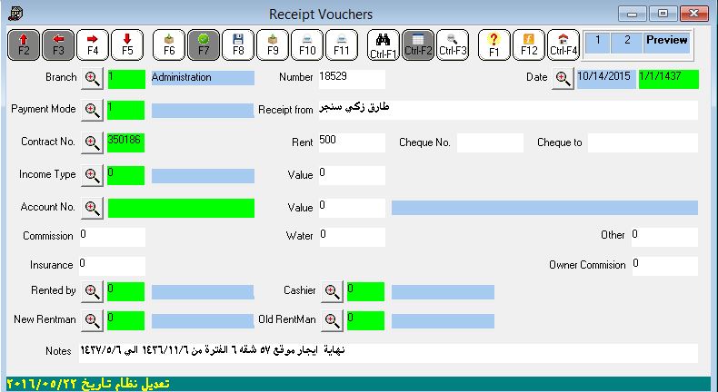Open Cashier lookup magnifier button
This screenshot has height=392, width=718.
(x=332, y=291)
